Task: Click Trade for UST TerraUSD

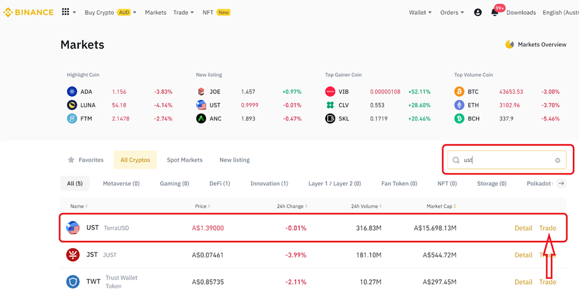Action: pyautogui.click(x=548, y=228)
